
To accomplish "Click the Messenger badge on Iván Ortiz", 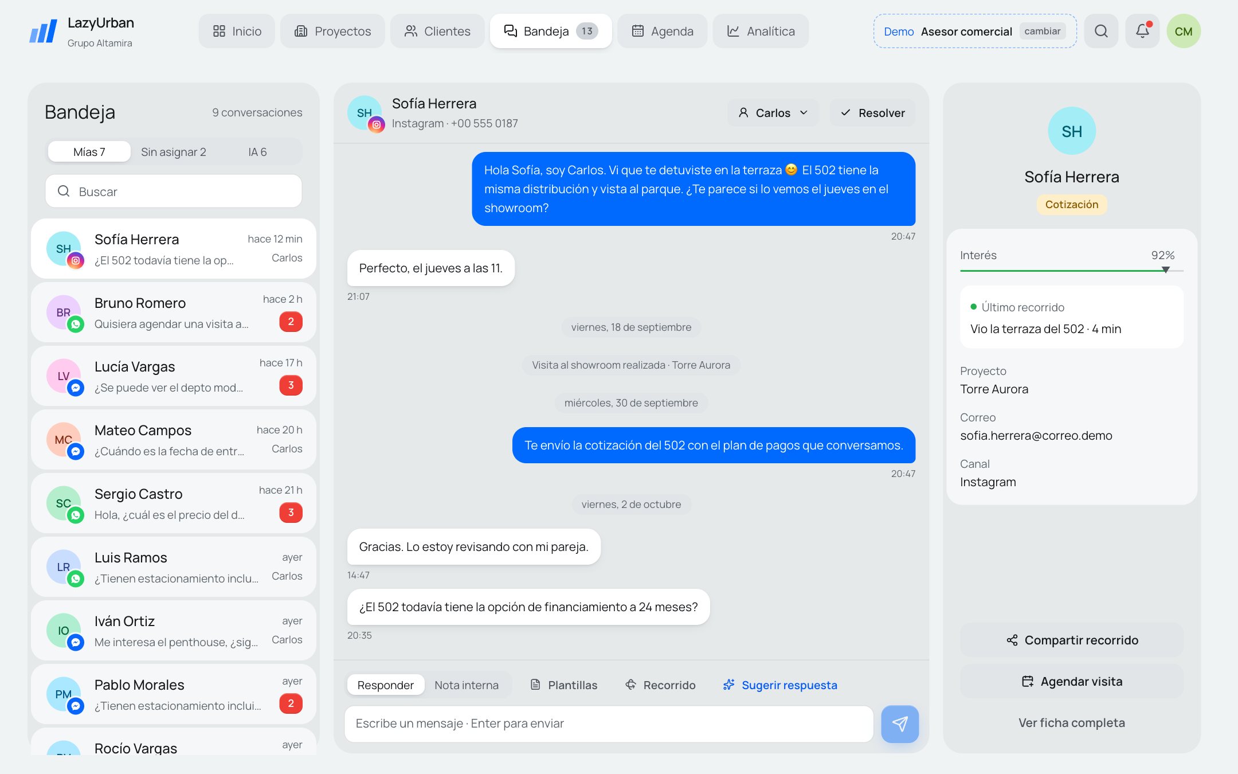I will [76, 642].
